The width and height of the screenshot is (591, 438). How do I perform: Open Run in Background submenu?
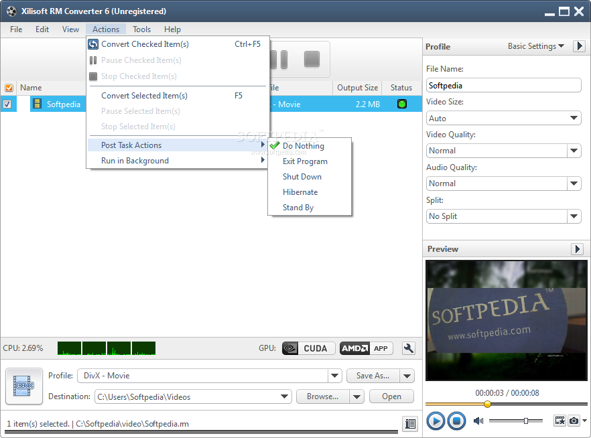point(178,161)
